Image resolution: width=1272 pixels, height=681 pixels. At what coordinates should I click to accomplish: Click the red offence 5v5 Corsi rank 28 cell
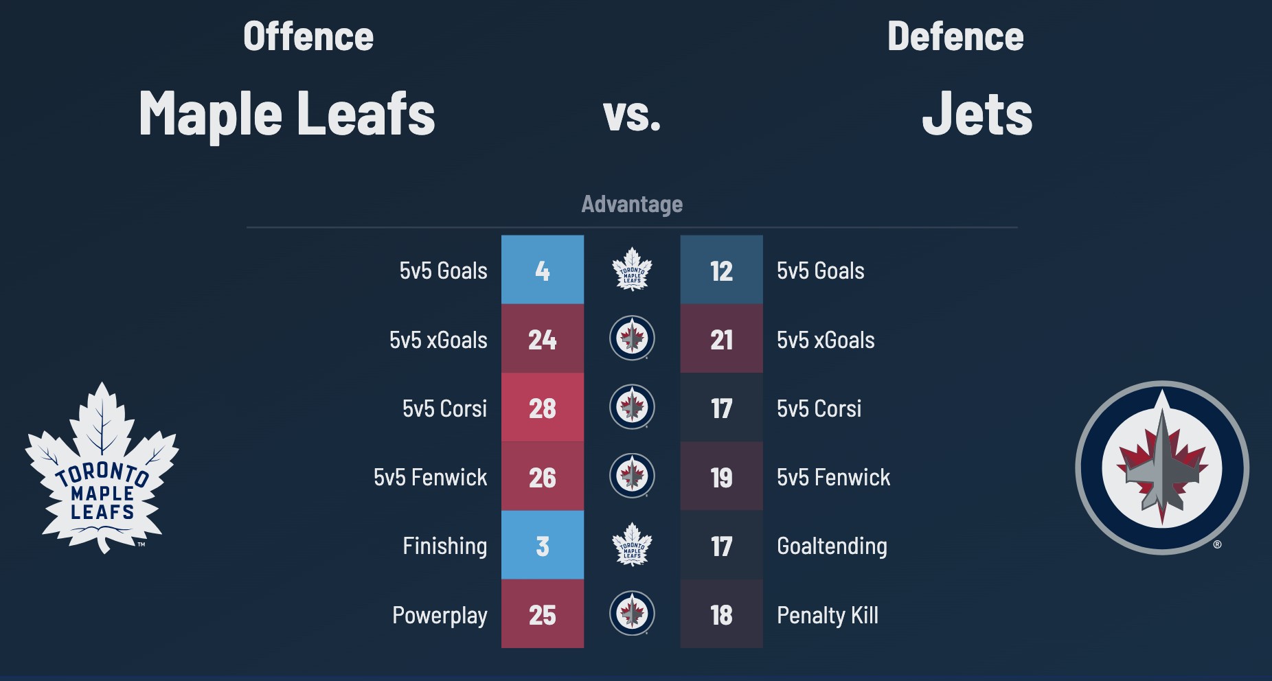point(543,408)
